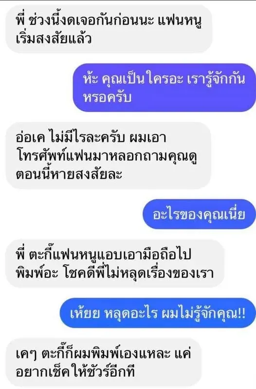256x389 pixels.
Task: Click the words 'ผมเอา' in third message
Action: coord(147,138)
